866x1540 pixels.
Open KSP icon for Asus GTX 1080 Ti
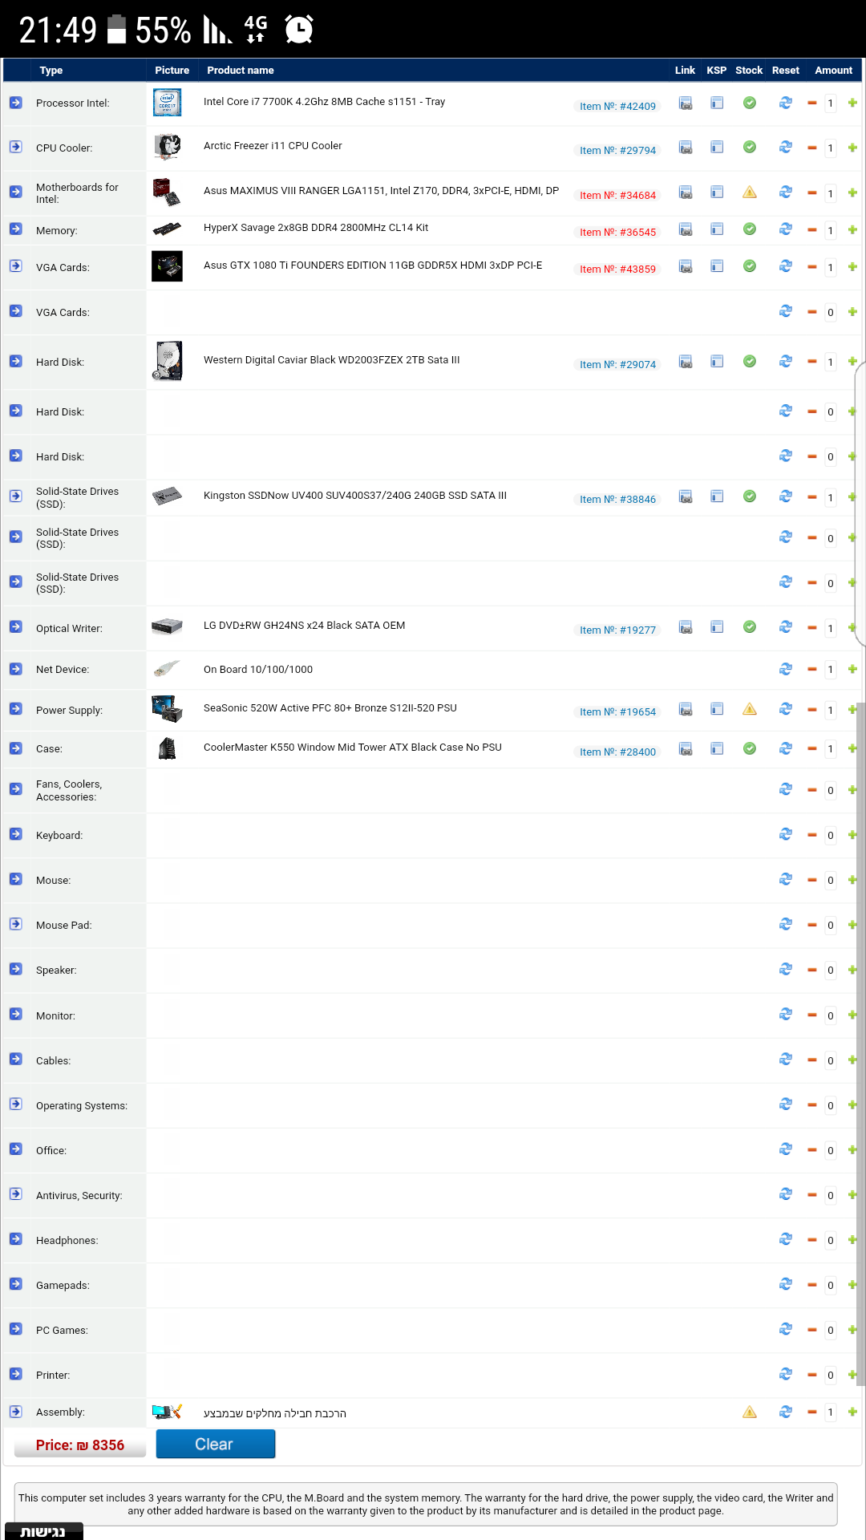point(717,265)
